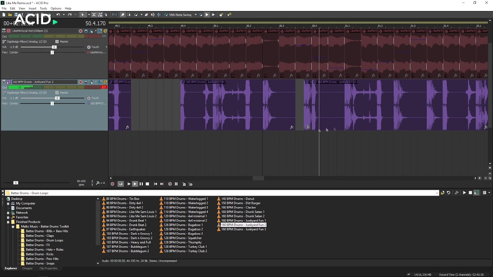Select file 128 BPM Drums - Squelcher
Image resolution: width=493 pixels, height=277 pixels.
click(x=183, y=238)
